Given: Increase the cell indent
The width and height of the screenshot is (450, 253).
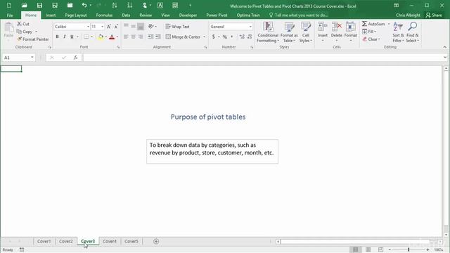Looking at the screenshot, I should coord(158,37).
